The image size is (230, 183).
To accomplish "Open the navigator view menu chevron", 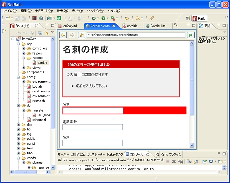I will (x=53, y=32).
